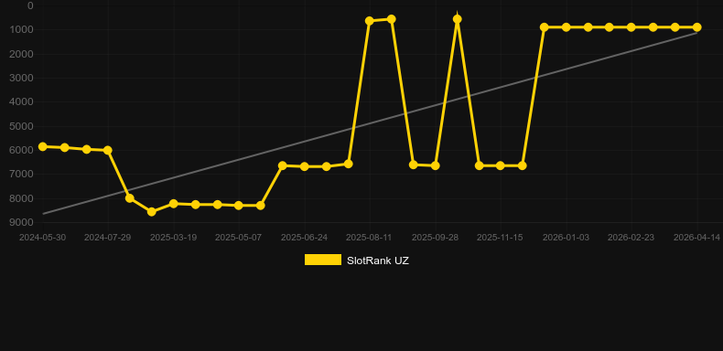This screenshot has width=723, height=351.
Task: Click the x-axis label 2026-01-03
Action: coord(566,238)
